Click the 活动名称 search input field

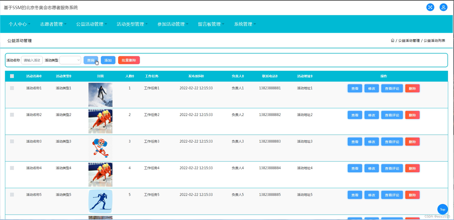coord(32,60)
